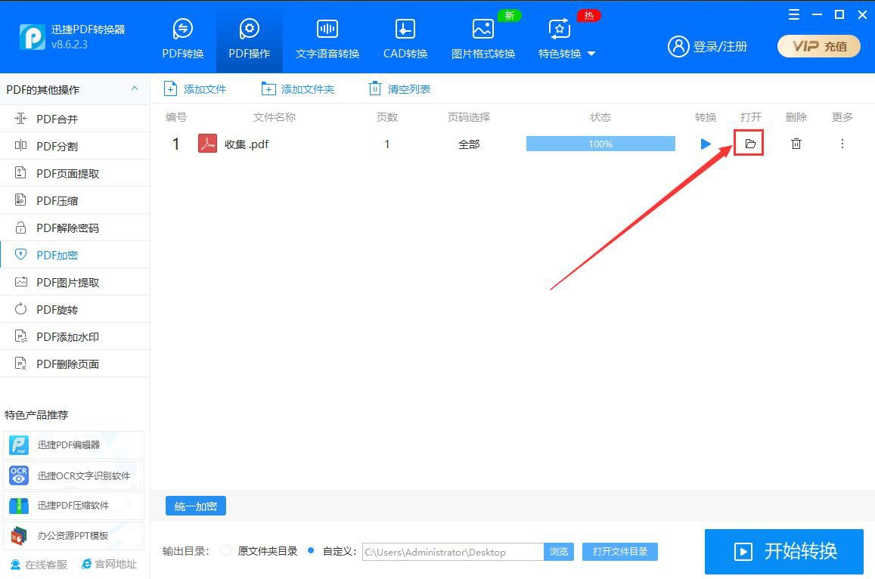
Task: Click the 统一加密 button
Action: (x=196, y=506)
